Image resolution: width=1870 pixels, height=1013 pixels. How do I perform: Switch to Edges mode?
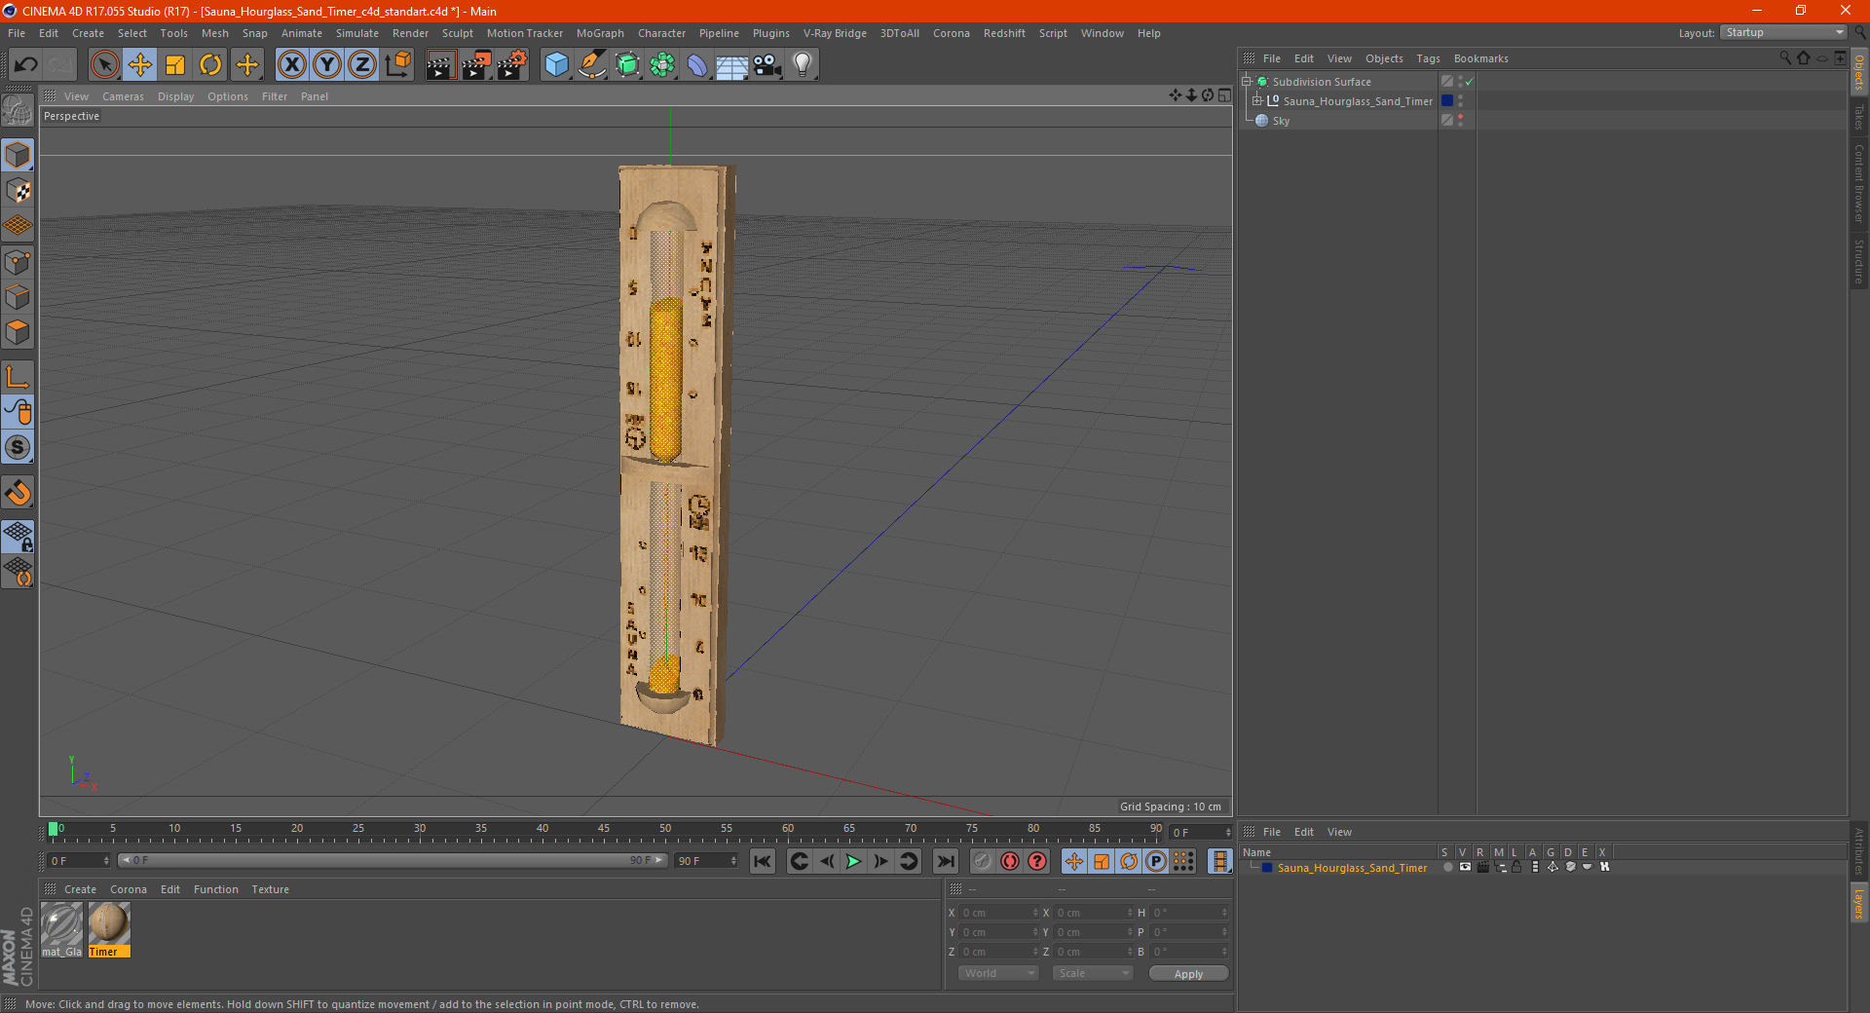(19, 297)
